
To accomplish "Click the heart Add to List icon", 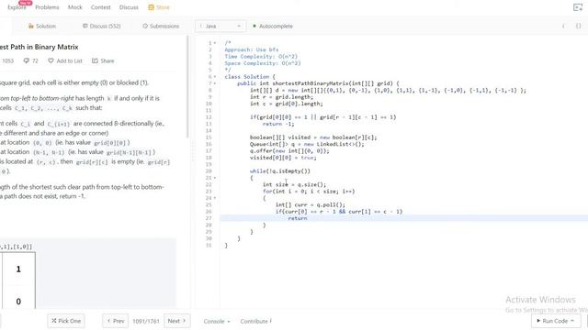I will pos(51,60).
